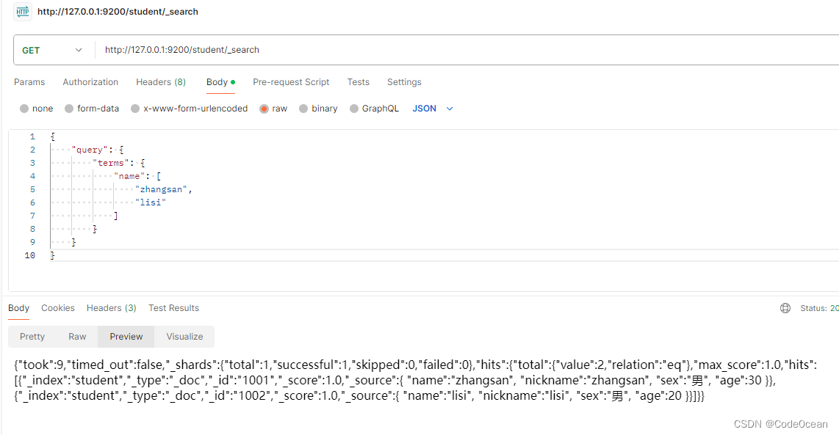Viewport: 839px width, 435px height.
Task: Click the "_id":"1001" response line
Action: pos(395,381)
